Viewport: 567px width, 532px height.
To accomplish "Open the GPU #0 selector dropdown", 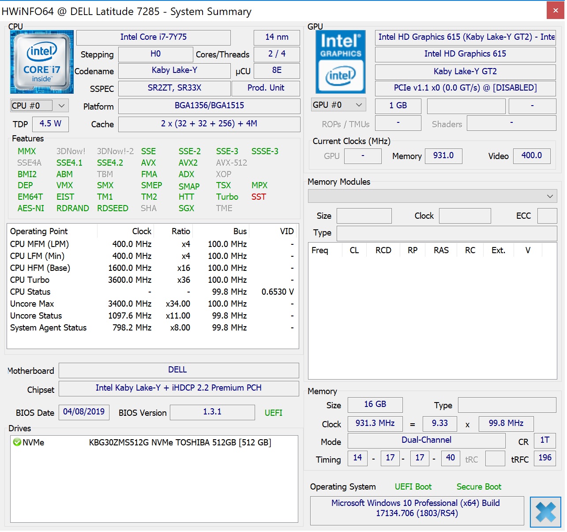I will point(338,105).
